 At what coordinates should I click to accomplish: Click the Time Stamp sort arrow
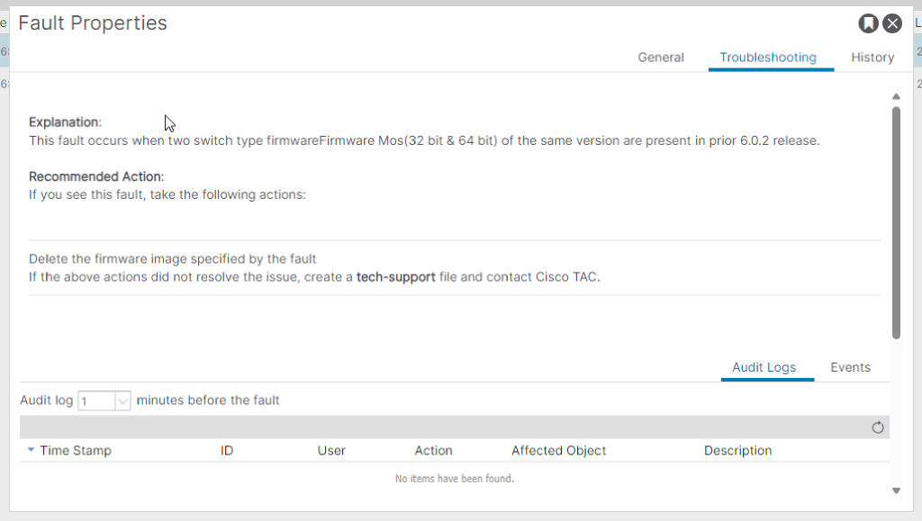[32, 450]
